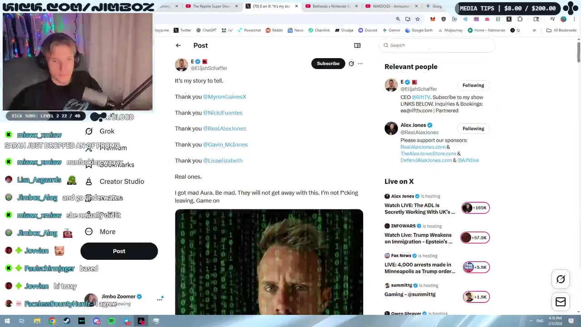Toggle Following for E @ElijahSchaffer

(x=473, y=85)
